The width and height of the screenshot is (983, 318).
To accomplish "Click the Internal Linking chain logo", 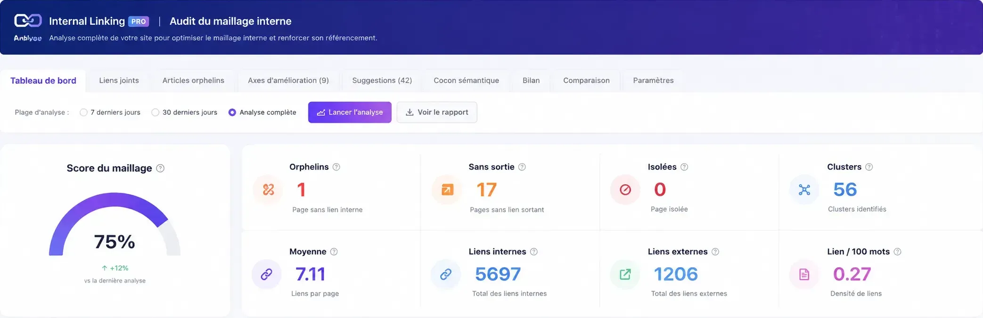I will [x=28, y=21].
